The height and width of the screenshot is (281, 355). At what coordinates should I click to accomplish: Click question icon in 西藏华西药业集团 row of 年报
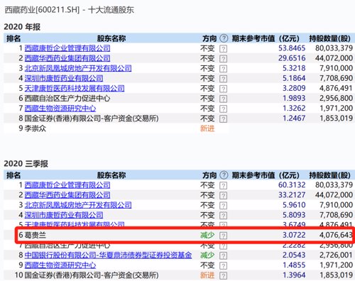pos(223,58)
